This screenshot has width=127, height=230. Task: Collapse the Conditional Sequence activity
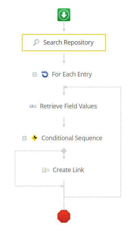tap(24, 138)
